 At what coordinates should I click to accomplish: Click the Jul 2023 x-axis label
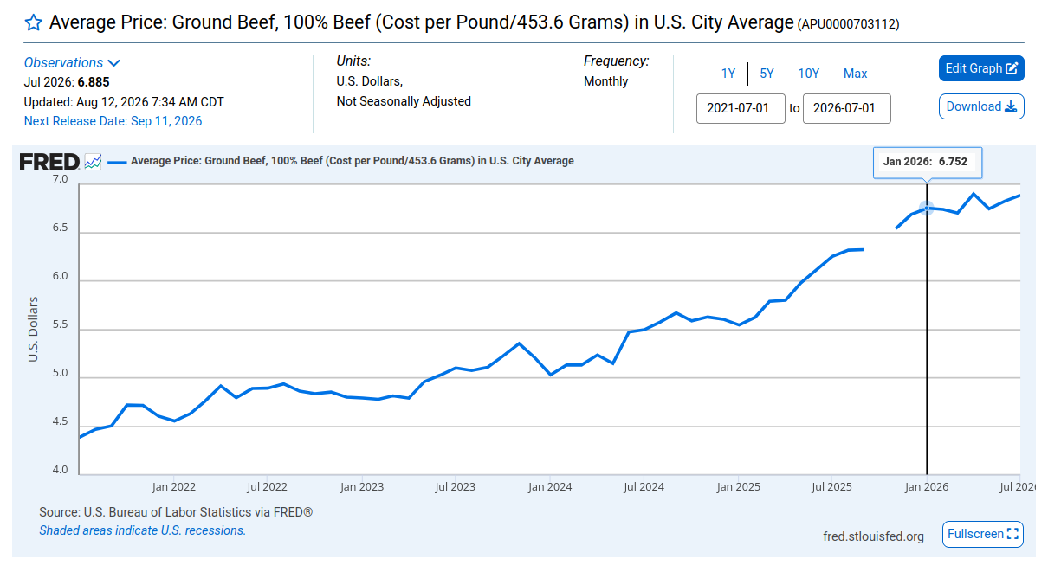coord(455,487)
